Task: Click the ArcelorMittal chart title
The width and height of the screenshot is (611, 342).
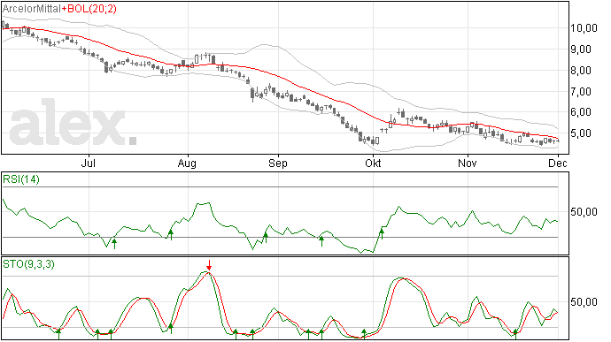Action: click(32, 9)
